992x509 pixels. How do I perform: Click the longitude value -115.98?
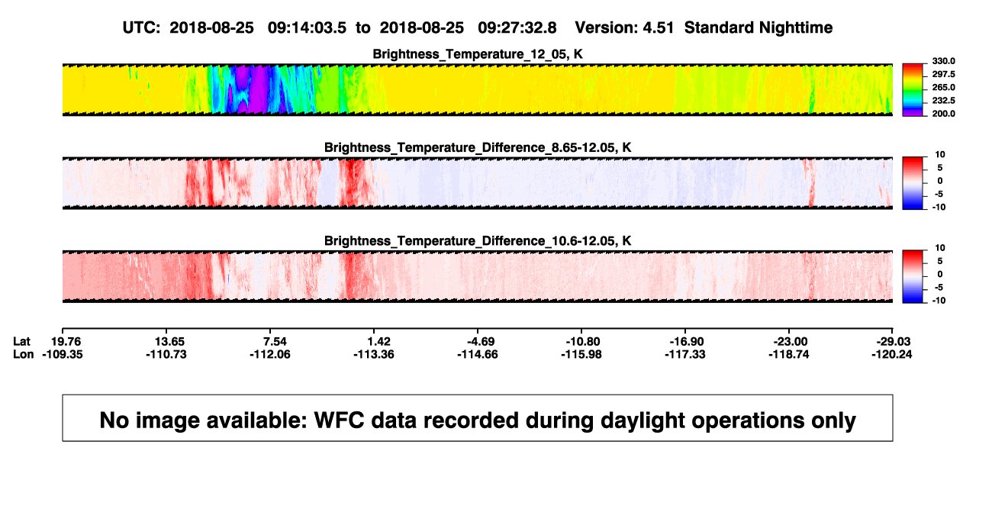point(581,354)
